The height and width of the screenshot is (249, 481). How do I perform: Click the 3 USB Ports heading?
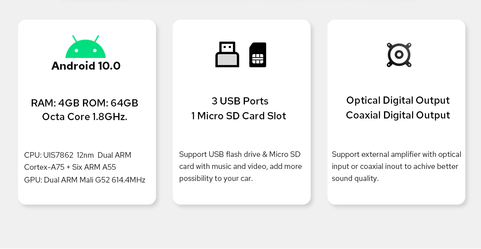coord(240,101)
